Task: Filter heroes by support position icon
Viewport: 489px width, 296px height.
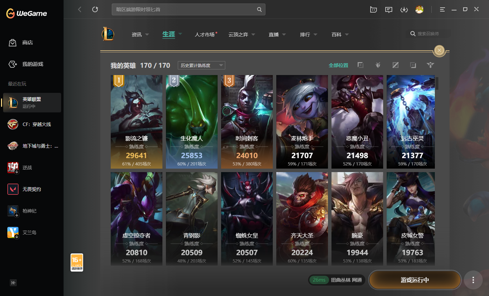Action: [430, 65]
